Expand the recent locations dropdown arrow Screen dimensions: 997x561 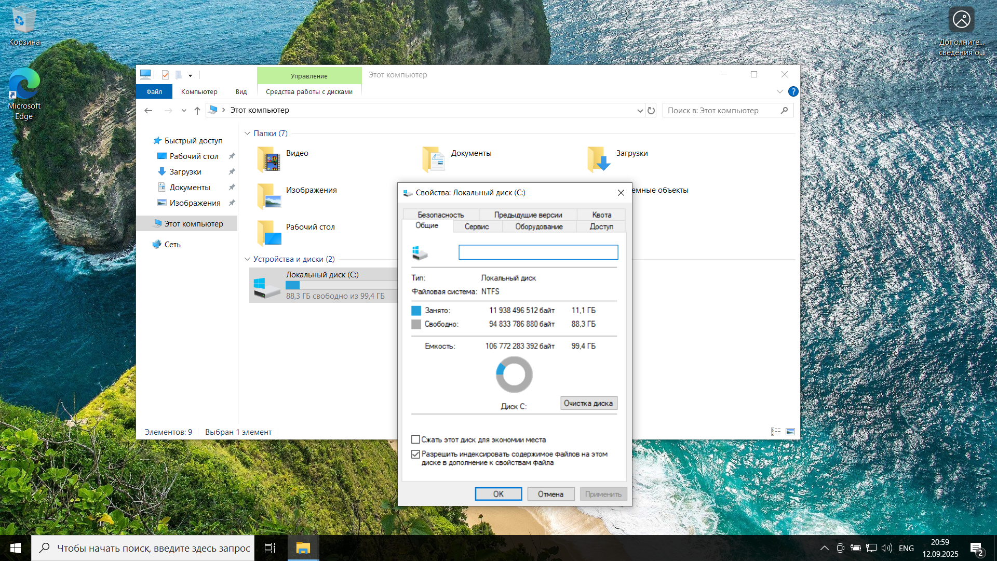point(184,110)
